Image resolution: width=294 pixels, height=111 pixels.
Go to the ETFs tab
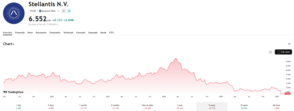[112, 33]
